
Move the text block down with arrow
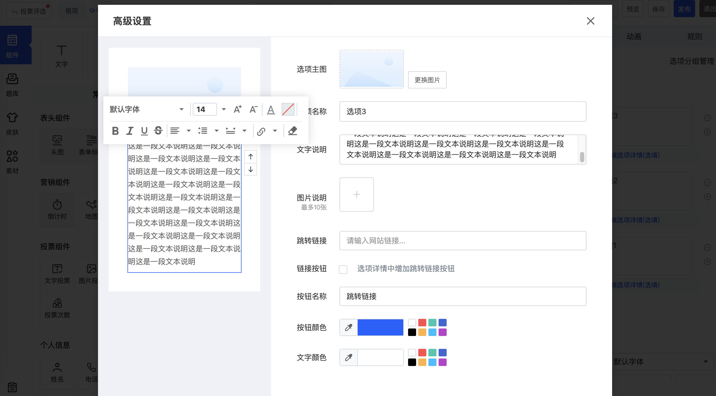[250, 169]
